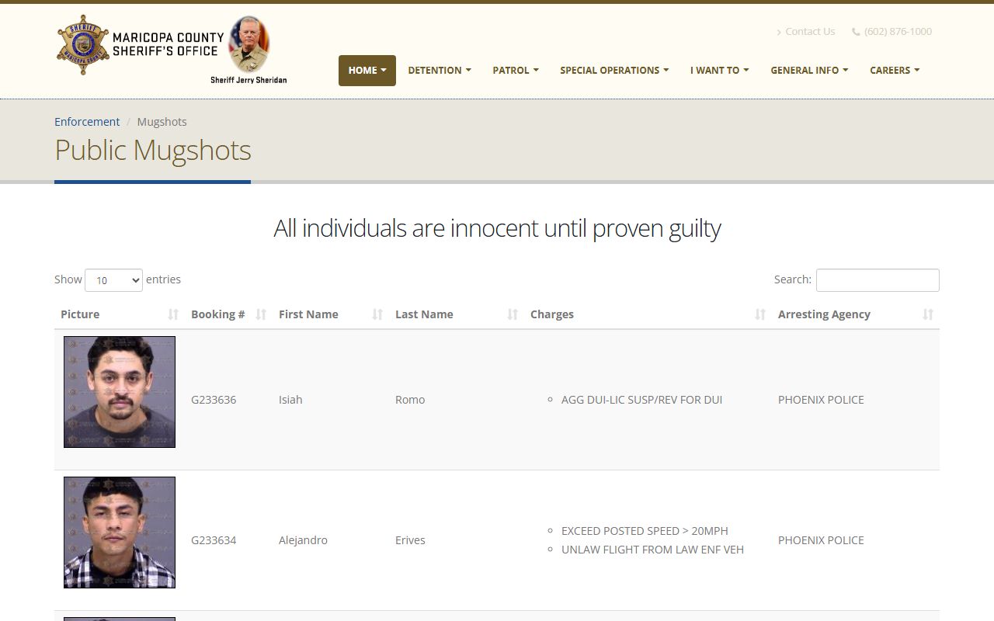Call the (602) 876-1000 phone link
The height and width of the screenshot is (621, 994).
pos(898,32)
